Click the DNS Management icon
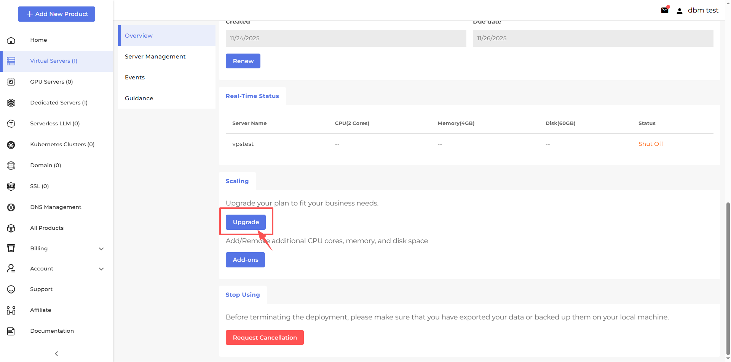The height and width of the screenshot is (362, 731). point(11,207)
